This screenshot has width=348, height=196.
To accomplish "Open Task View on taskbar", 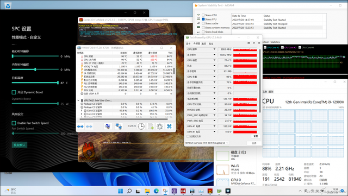I will pyautogui.click(x=138, y=191).
